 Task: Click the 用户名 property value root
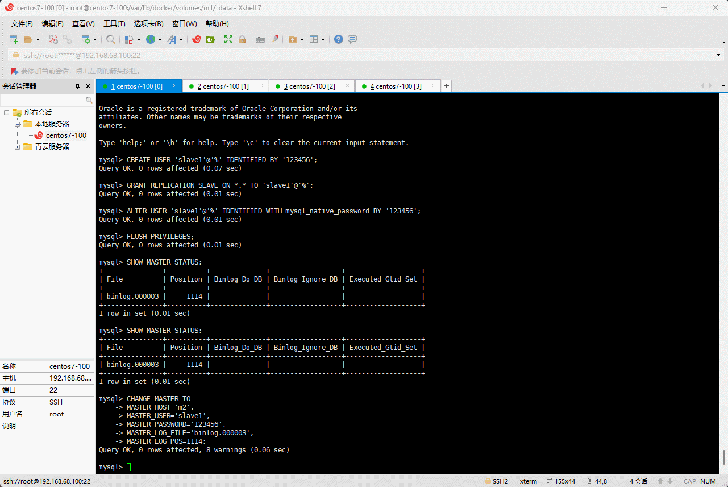[x=70, y=414]
